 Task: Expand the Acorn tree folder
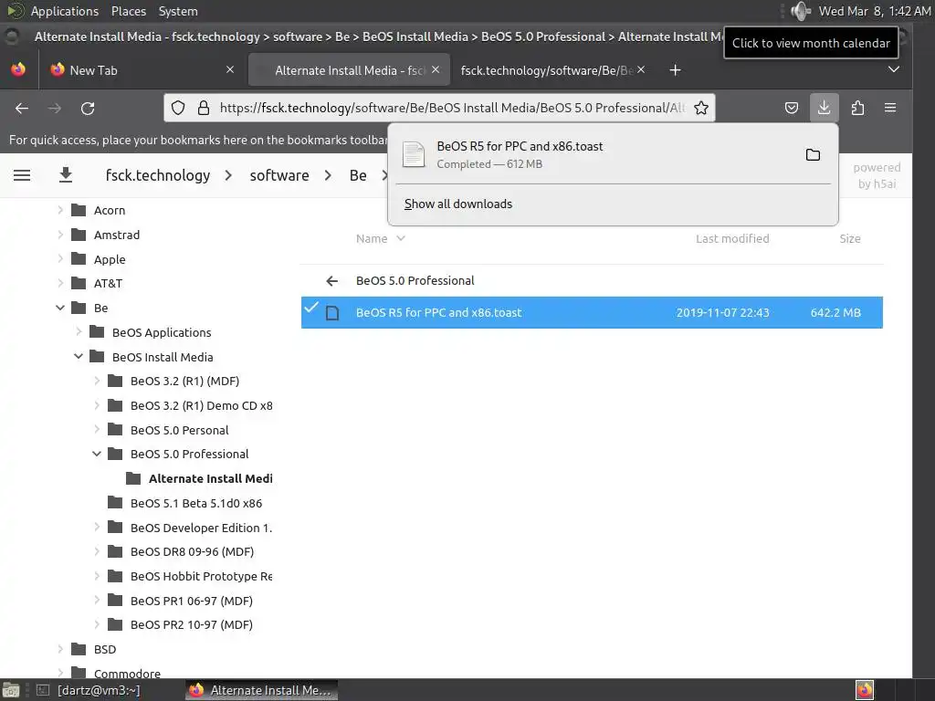60,211
